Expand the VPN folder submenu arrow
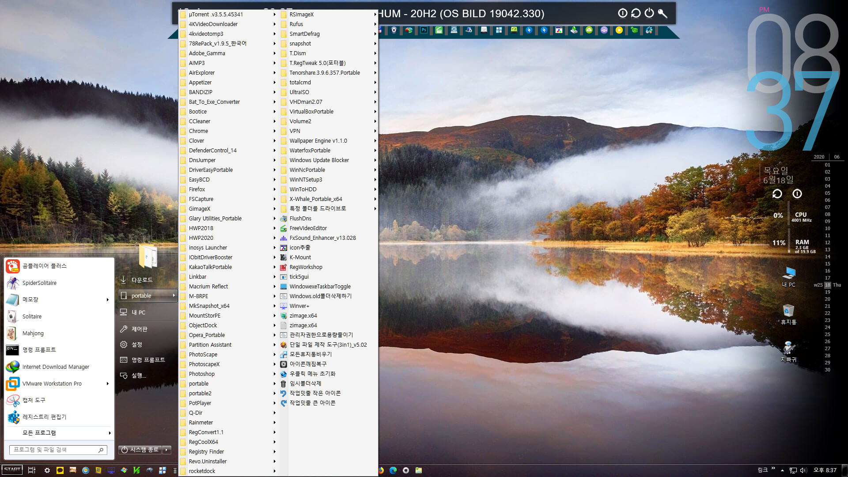The height and width of the screenshot is (477, 848). tap(375, 131)
